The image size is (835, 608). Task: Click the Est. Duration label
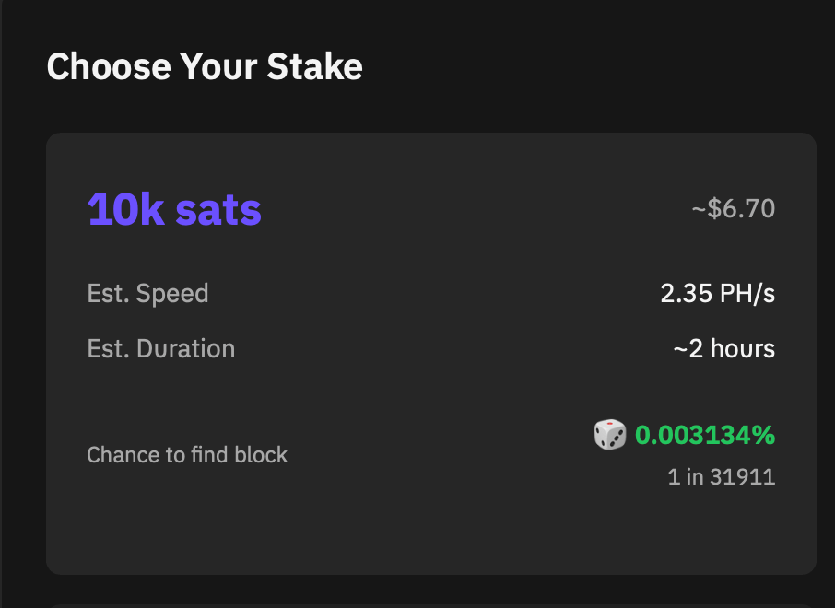(x=160, y=349)
